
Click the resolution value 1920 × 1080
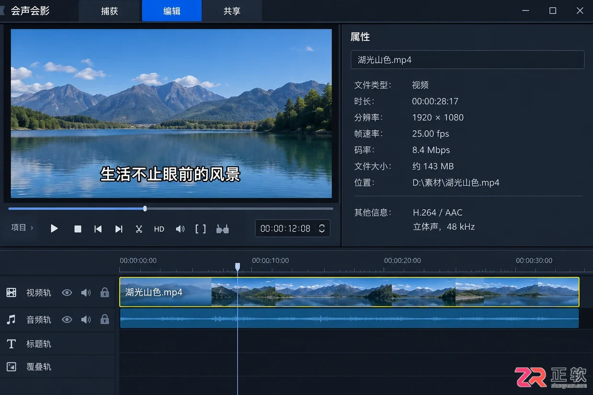click(438, 118)
